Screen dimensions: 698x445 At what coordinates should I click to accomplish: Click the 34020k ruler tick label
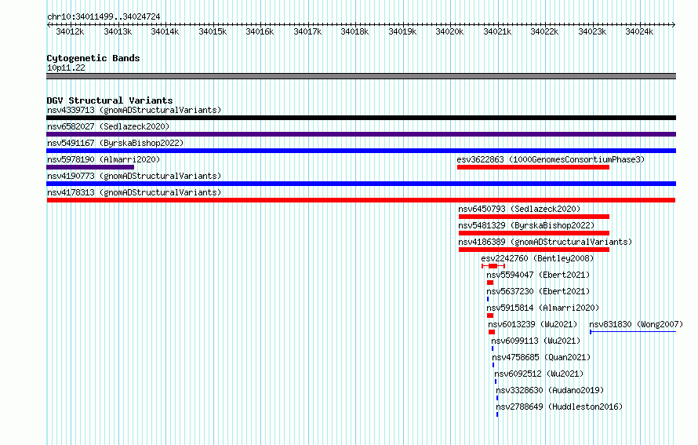click(449, 32)
